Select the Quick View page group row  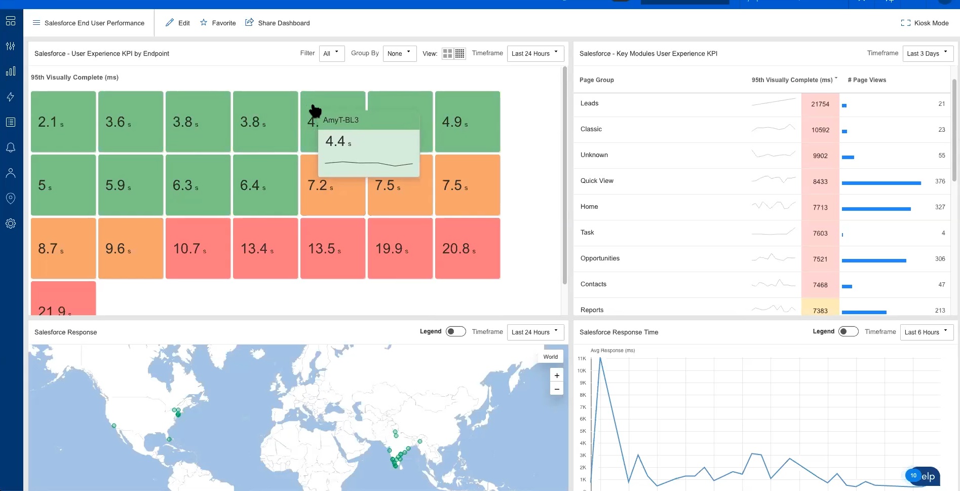762,181
